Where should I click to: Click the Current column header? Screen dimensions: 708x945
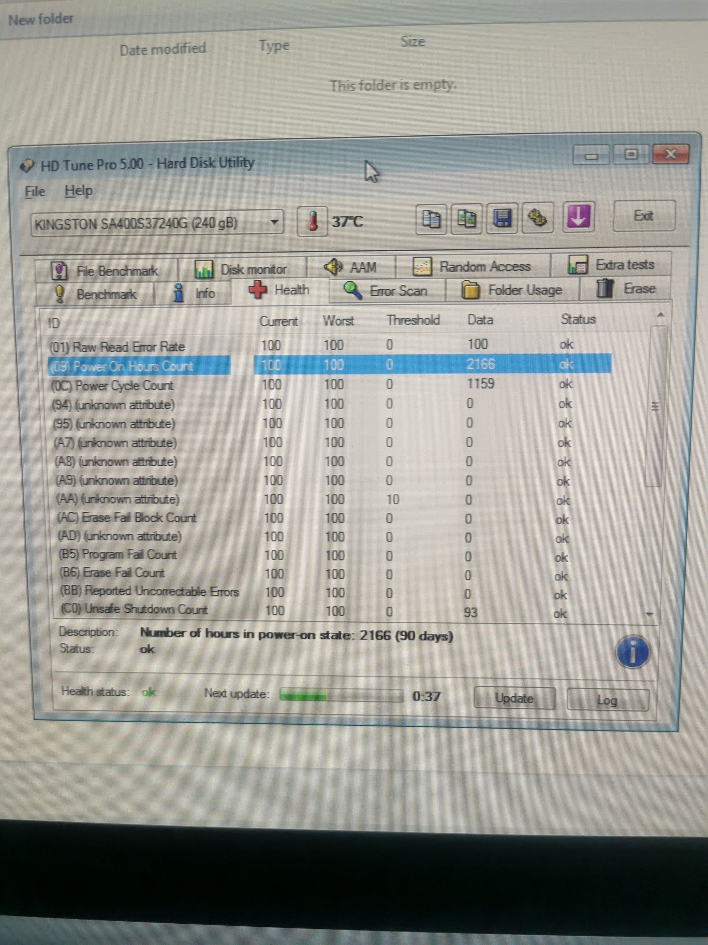click(x=278, y=321)
